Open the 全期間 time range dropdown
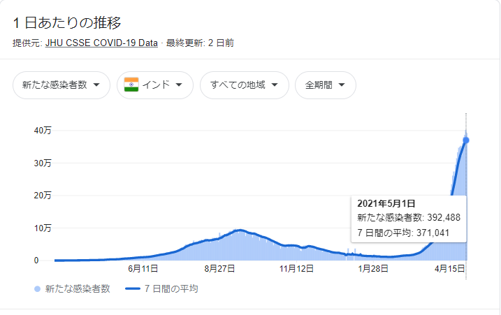 pyautogui.click(x=326, y=85)
